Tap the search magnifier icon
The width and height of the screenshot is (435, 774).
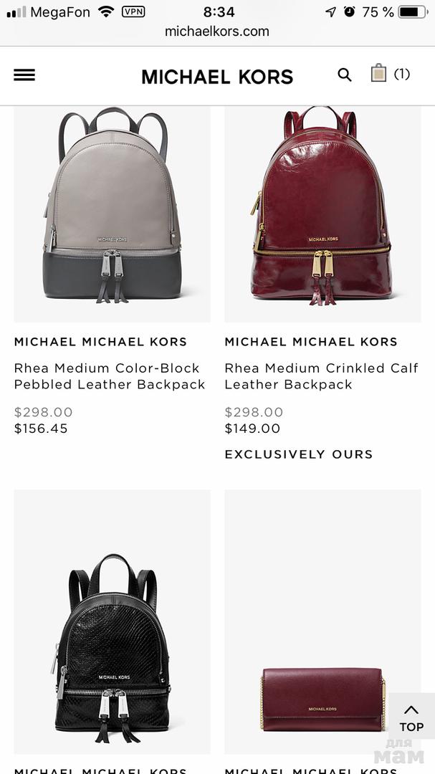tap(345, 75)
